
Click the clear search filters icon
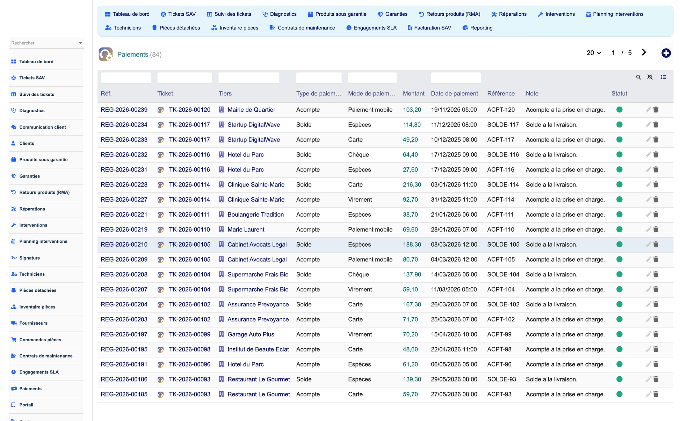[650, 77]
